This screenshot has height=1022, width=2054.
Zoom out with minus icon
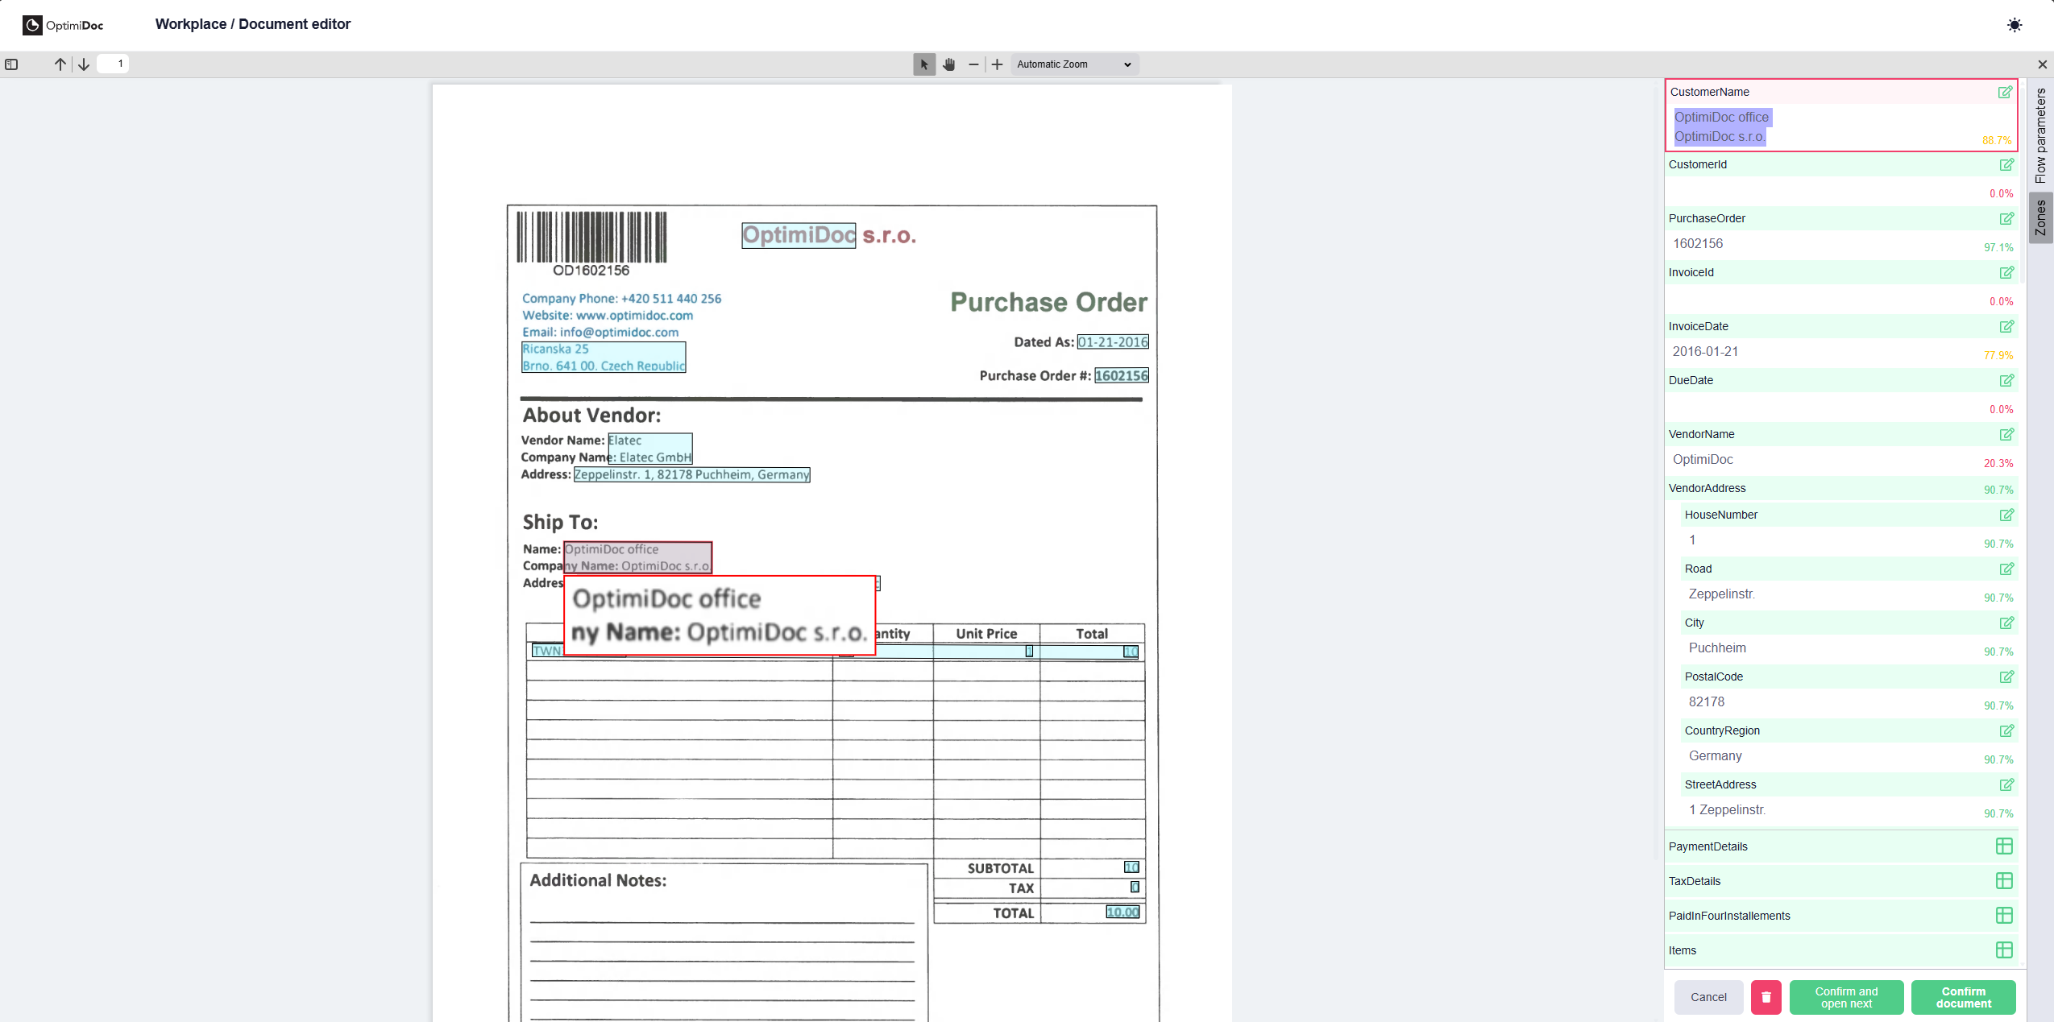(x=973, y=64)
